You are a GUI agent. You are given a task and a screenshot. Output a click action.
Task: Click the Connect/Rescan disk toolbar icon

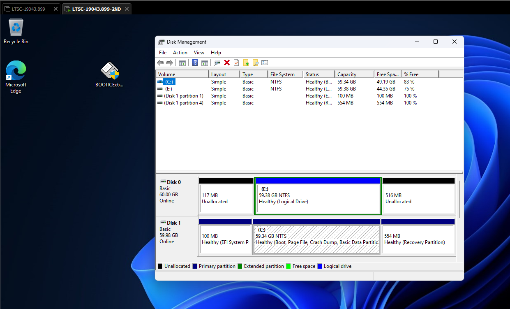217,63
